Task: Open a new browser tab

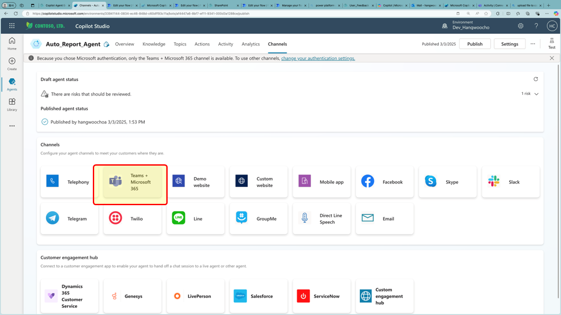Action: tap(548, 5)
